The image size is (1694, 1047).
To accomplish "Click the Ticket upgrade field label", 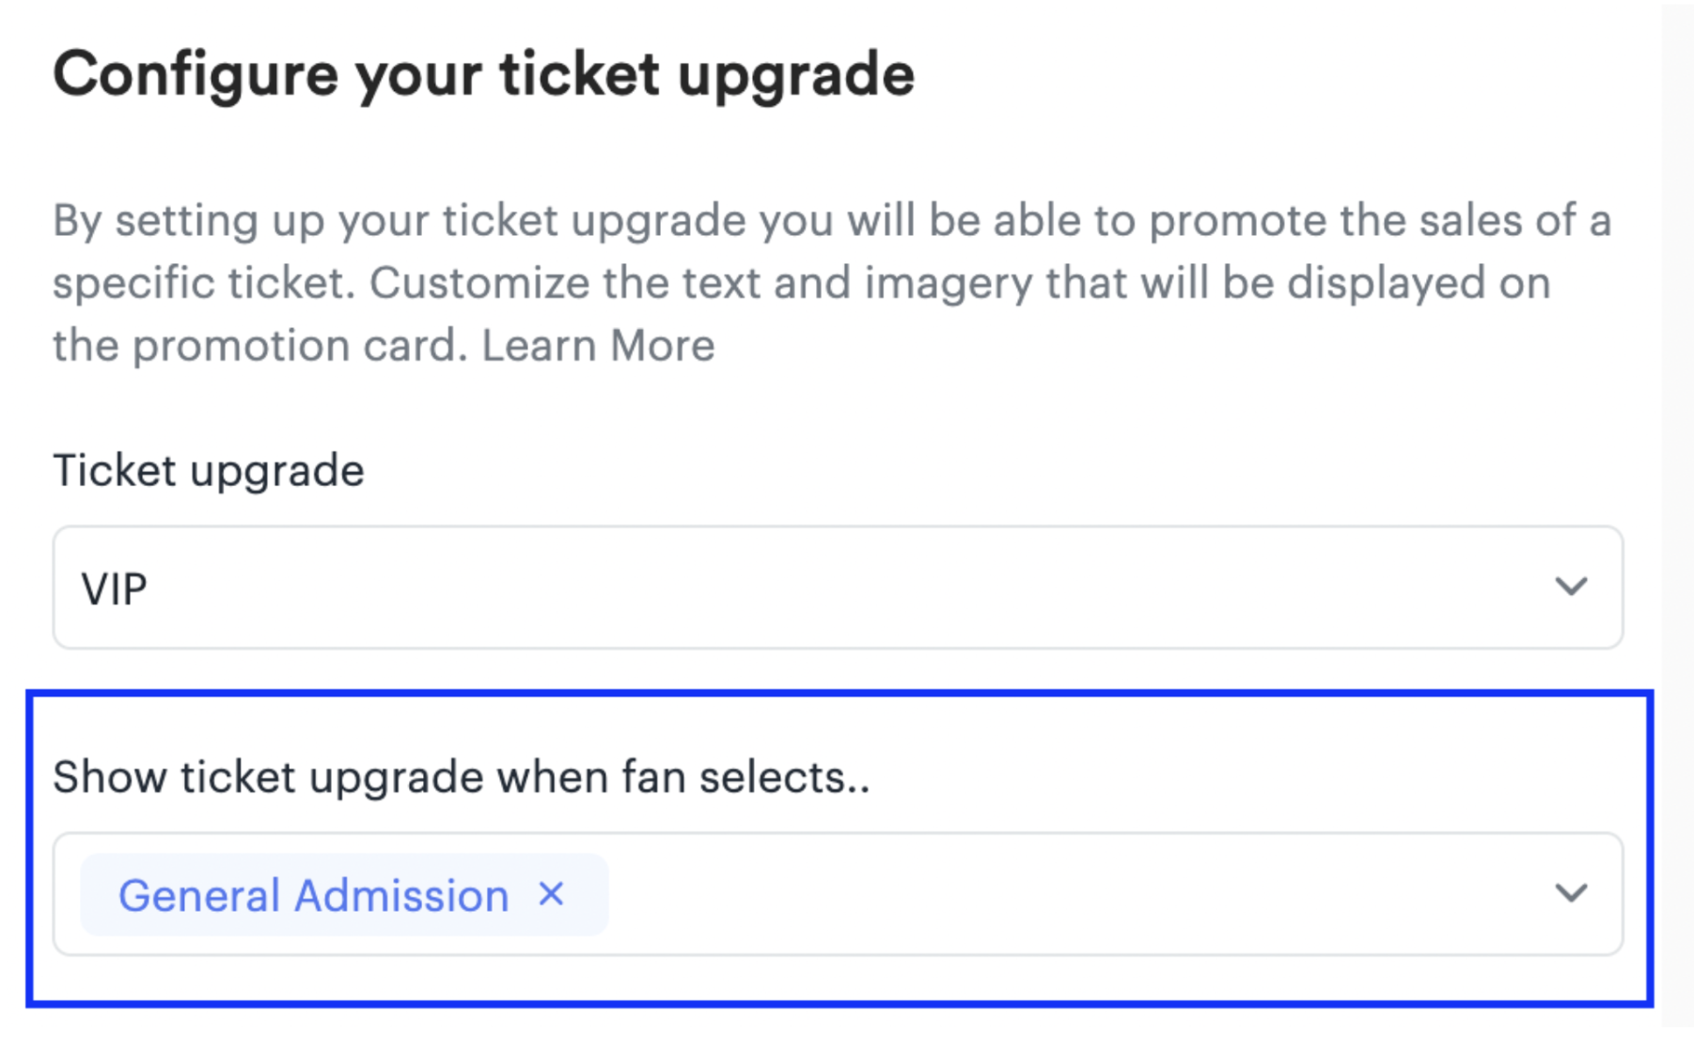I will [x=208, y=470].
